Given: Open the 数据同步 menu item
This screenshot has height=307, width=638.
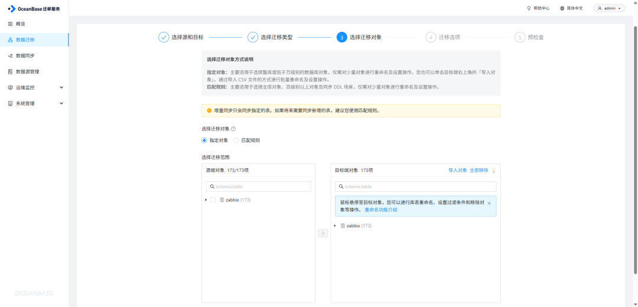Looking at the screenshot, I should 34,55.
